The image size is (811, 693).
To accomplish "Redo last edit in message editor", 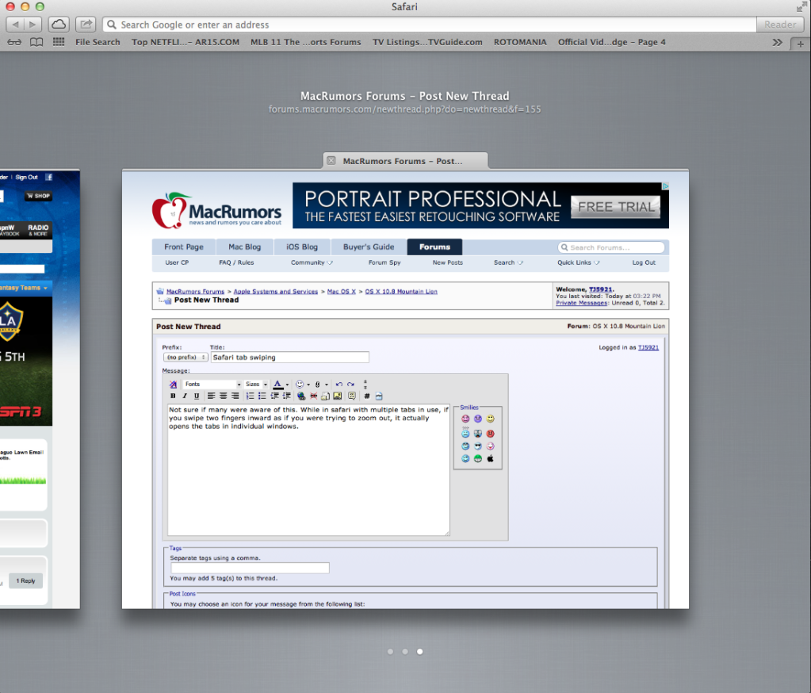I will click(350, 385).
